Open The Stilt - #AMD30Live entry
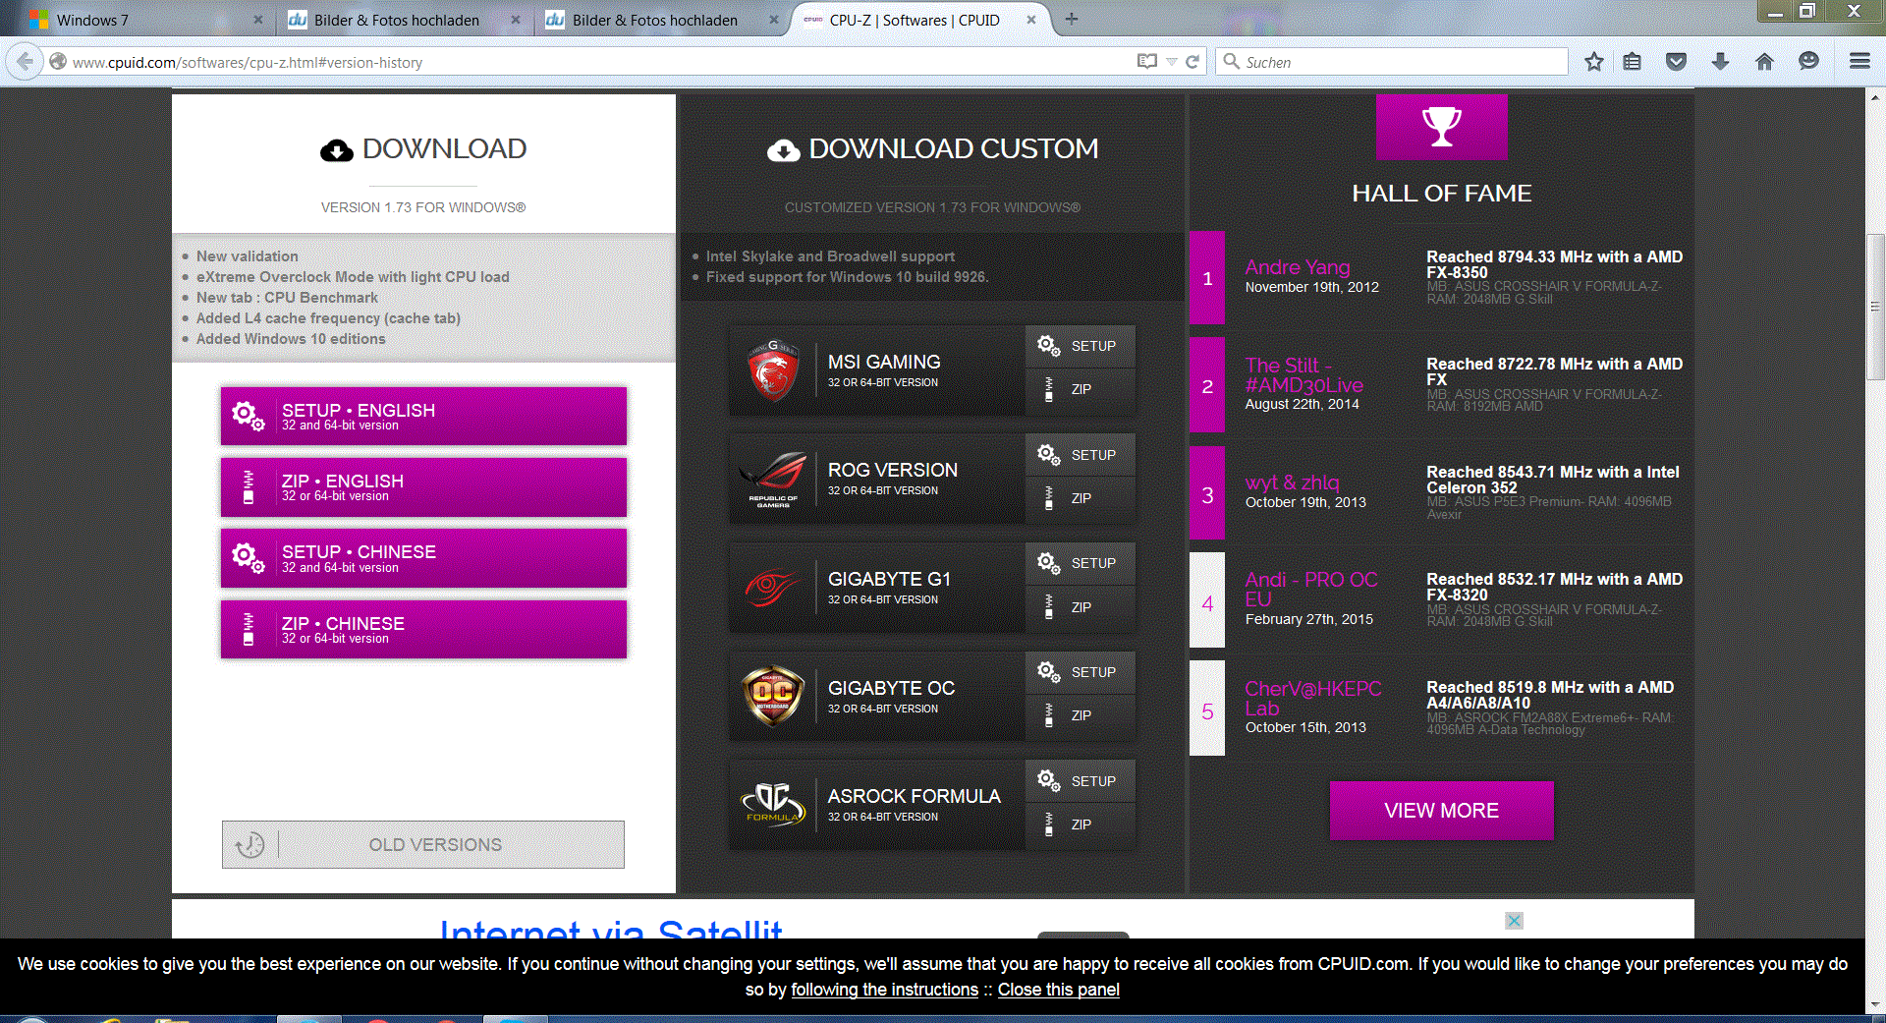This screenshot has width=1886, height=1023. pyautogui.click(x=1304, y=375)
